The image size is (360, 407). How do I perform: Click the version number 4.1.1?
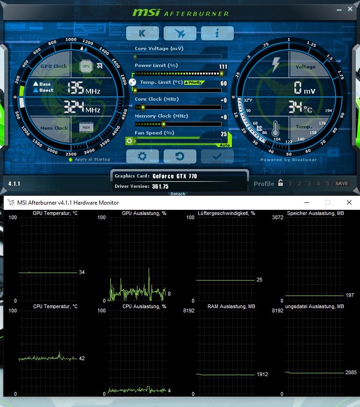coord(14,184)
